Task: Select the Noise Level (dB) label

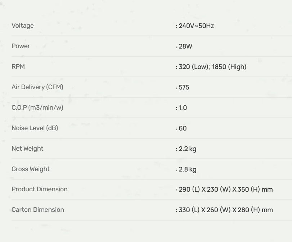Action: point(35,128)
